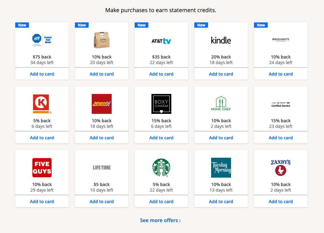Open the Starbucks logo offer
The image size is (324, 233).
(x=161, y=168)
